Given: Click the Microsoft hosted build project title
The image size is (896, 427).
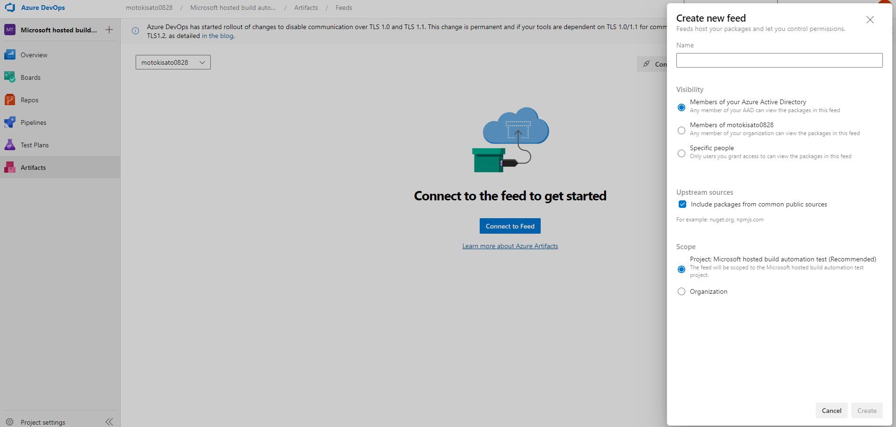Looking at the screenshot, I should 59,30.
